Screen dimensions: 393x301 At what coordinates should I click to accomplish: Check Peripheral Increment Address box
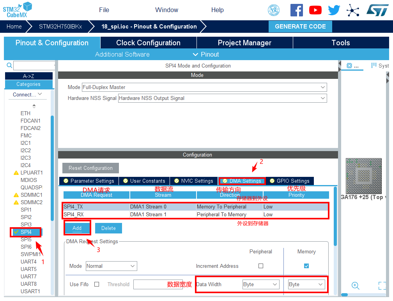coord(261,266)
